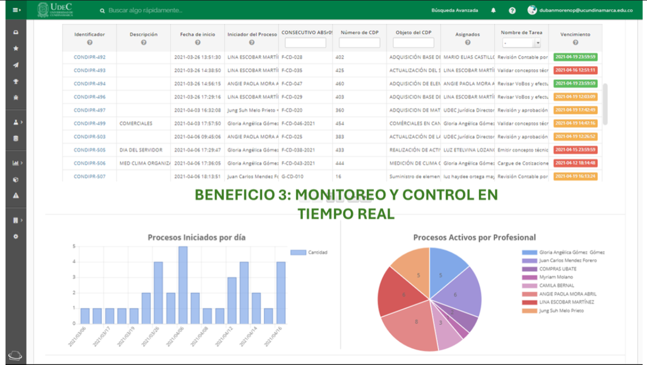Click inside the Número de CDP filter field
The width and height of the screenshot is (647, 365).
(359, 42)
